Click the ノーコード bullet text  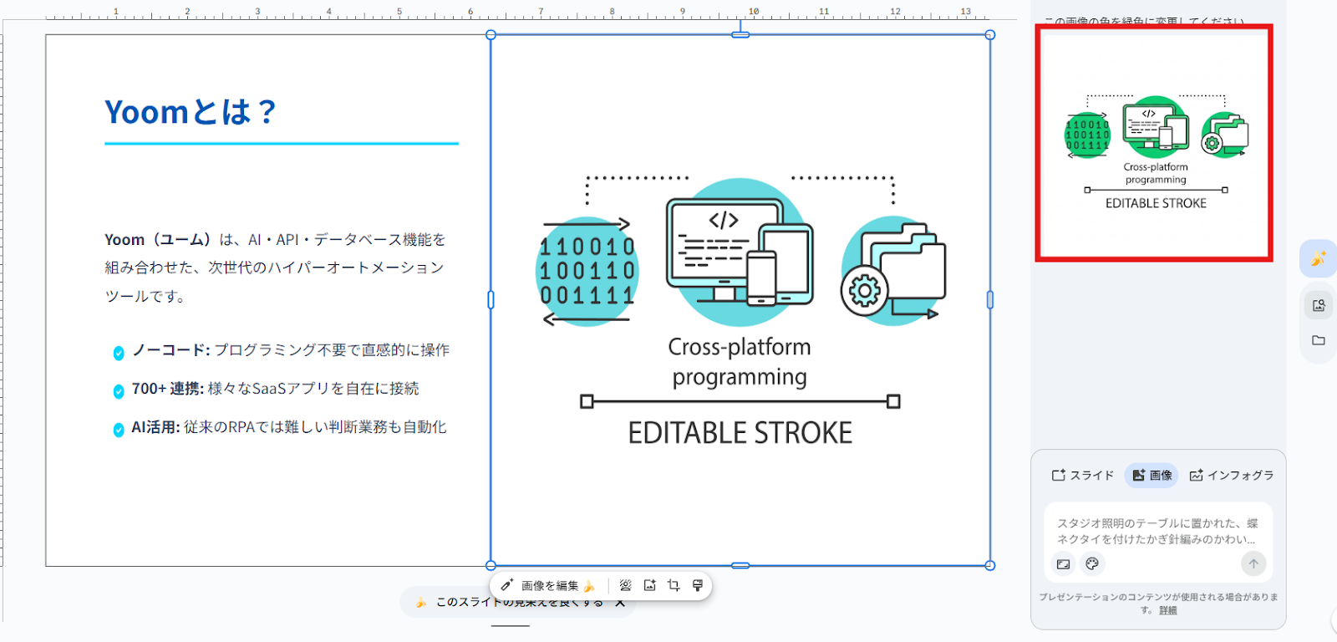click(290, 350)
